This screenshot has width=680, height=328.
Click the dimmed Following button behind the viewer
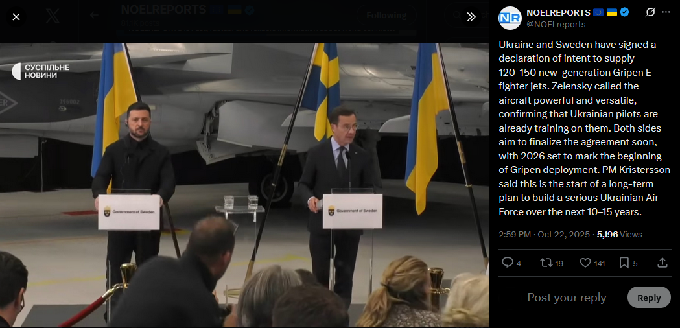386,15
